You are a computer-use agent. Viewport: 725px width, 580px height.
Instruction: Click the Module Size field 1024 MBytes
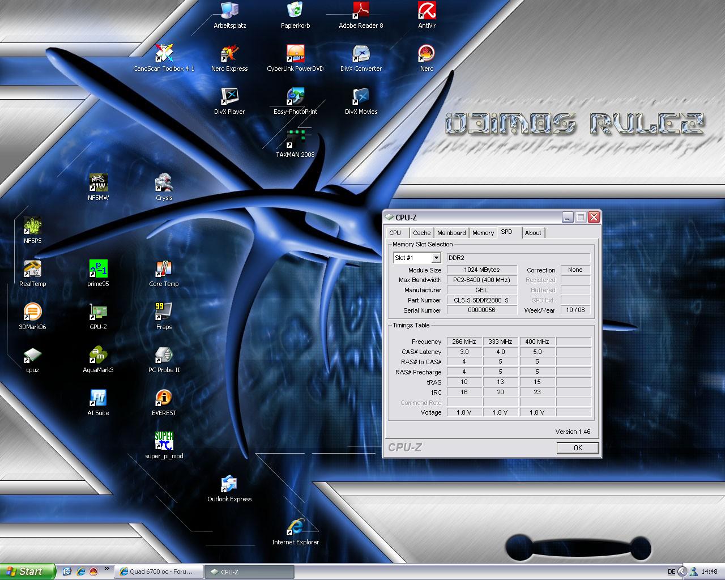point(482,270)
